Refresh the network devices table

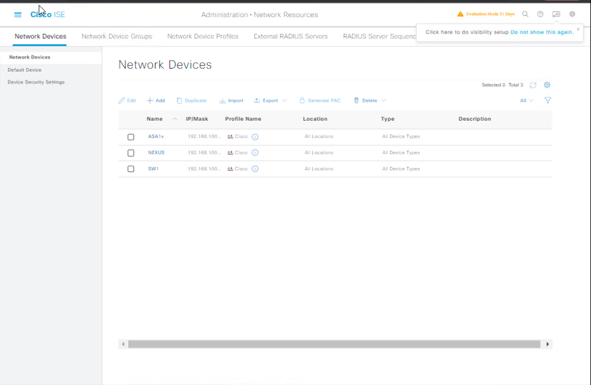click(533, 85)
